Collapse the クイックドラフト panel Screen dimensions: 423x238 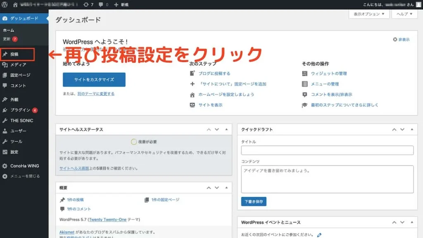[412, 129]
